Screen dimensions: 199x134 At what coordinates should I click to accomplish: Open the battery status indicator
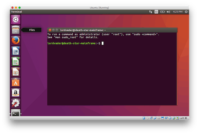pyautogui.click(x=162, y=12)
